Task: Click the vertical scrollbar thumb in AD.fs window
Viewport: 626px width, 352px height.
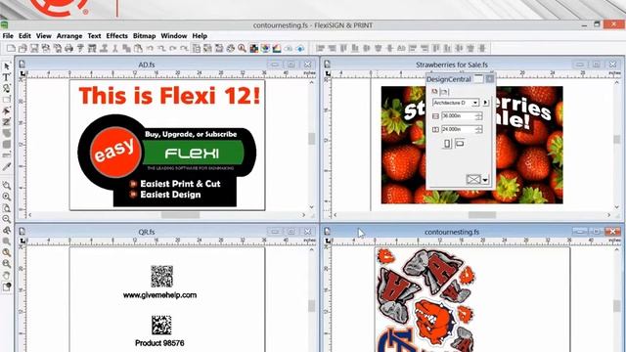Action: (x=311, y=139)
